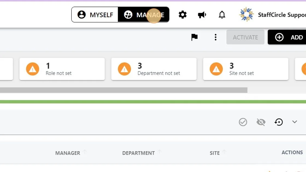The height and width of the screenshot is (172, 306).
Task: Click the sort arrow next to SITE
Action: (224, 152)
